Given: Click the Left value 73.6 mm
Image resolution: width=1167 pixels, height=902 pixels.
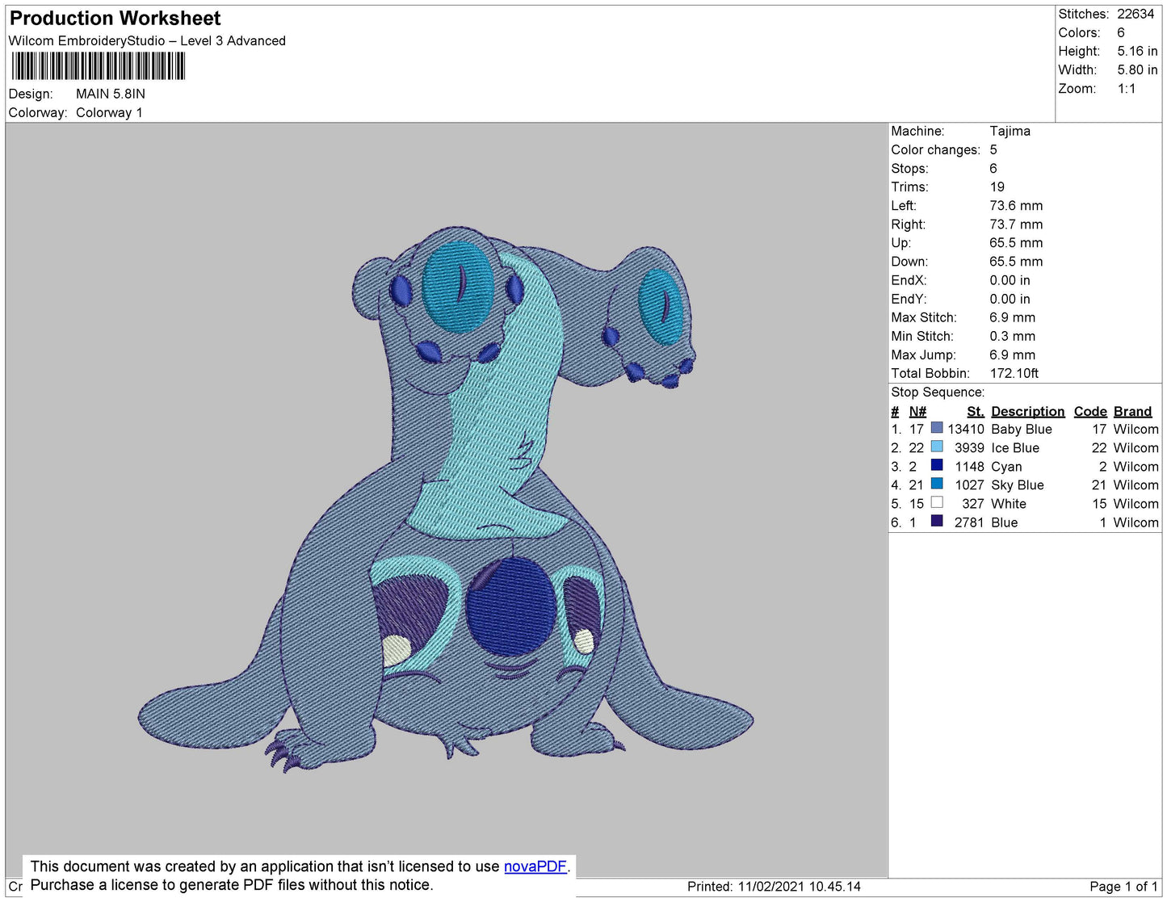Looking at the screenshot, I should pyautogui.click(x=1016, y=206).
